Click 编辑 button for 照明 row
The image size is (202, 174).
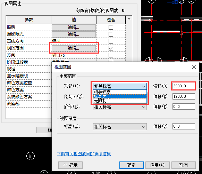(x=74, y=27)
